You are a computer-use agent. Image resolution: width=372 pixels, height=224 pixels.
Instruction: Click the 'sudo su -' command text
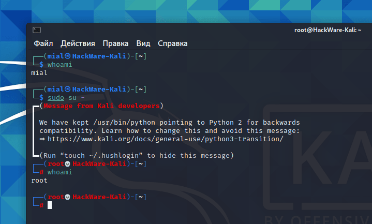[x=66, y=98]
